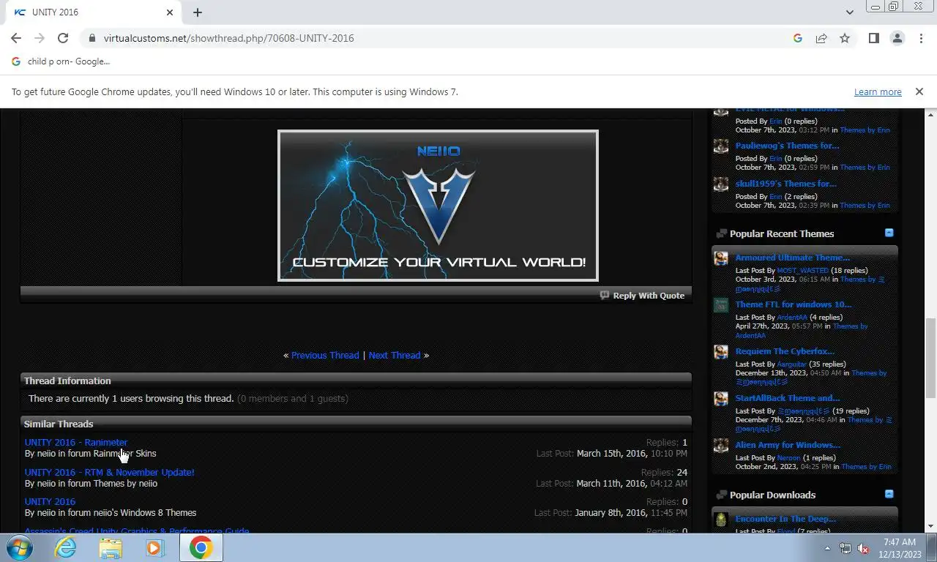937x562 pixels.
Task: Open the network icon in system tray
Action: click(845, 548)
